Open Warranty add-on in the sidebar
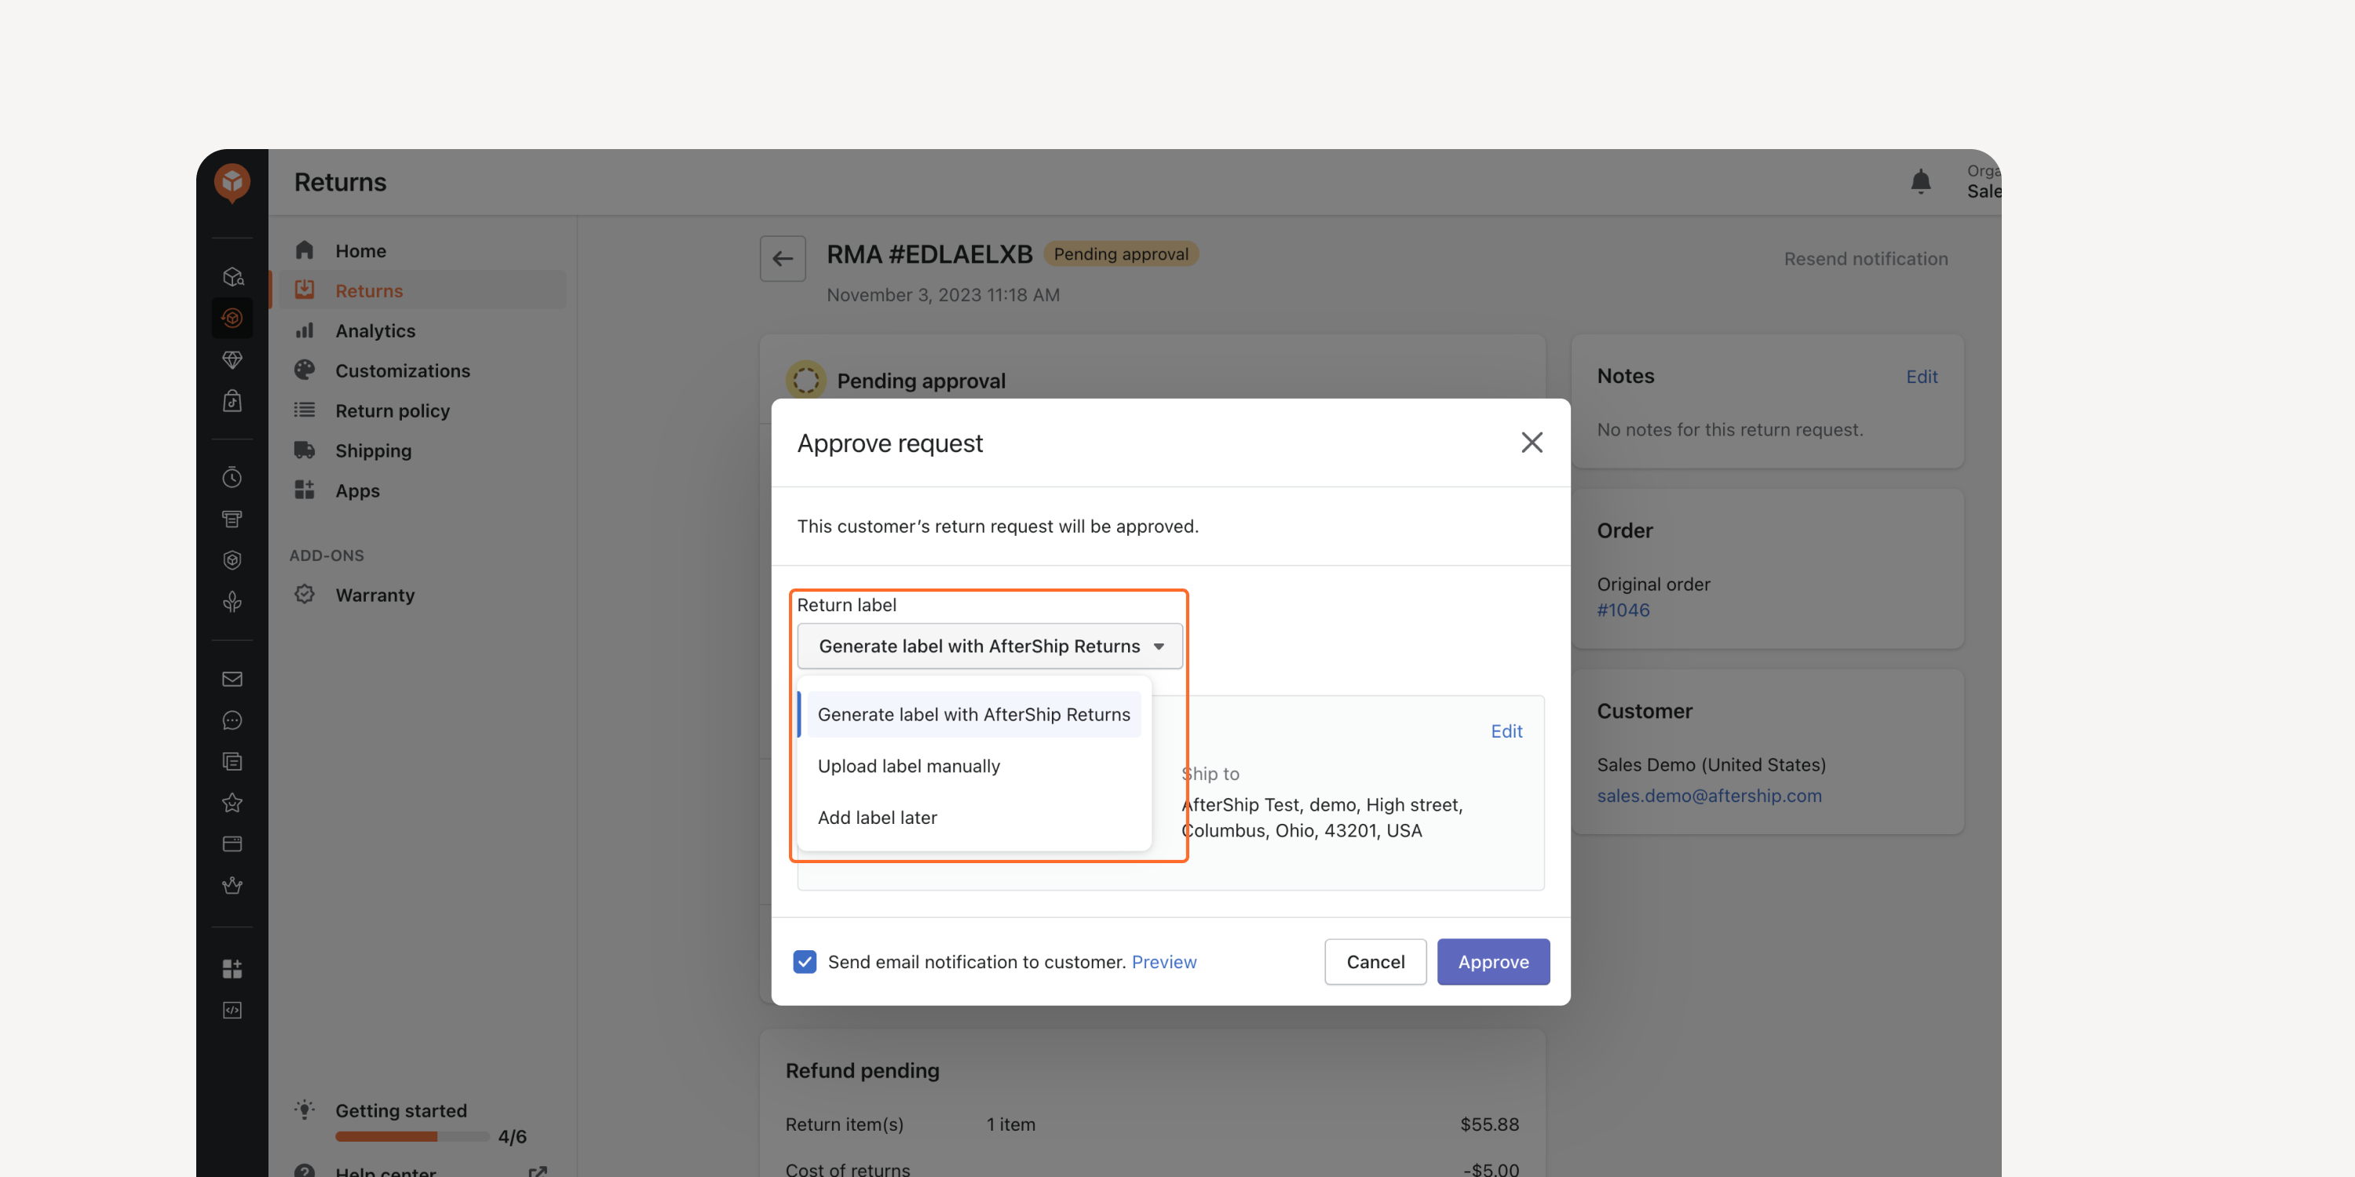This screenshot has width=2355, height=1177. [x=374, y=594]
